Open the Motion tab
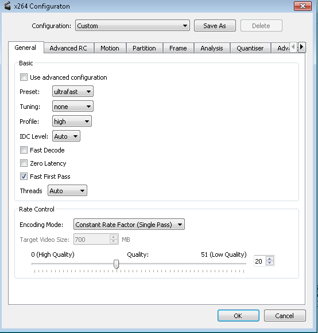Image resolution: width=318 pixels, height=333 pixels. (110, 48)
